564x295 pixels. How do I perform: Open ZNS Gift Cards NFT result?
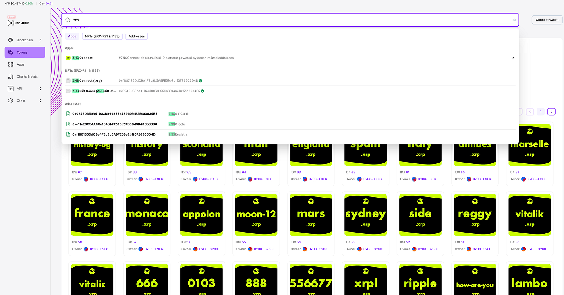click(x=290, y=91)
